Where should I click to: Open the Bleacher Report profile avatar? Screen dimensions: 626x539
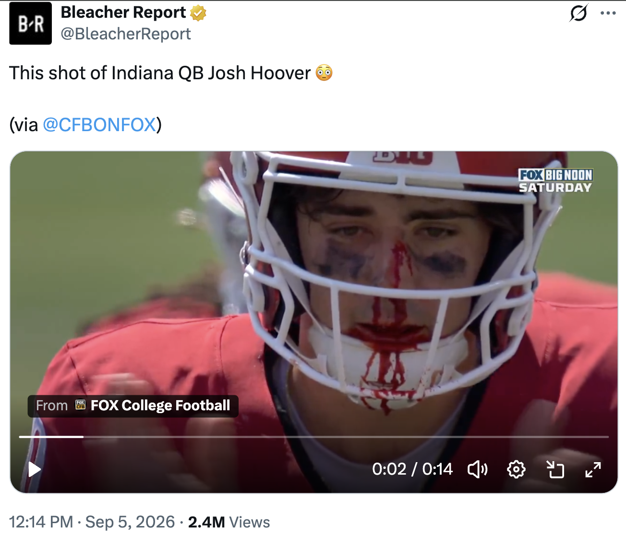31,24
